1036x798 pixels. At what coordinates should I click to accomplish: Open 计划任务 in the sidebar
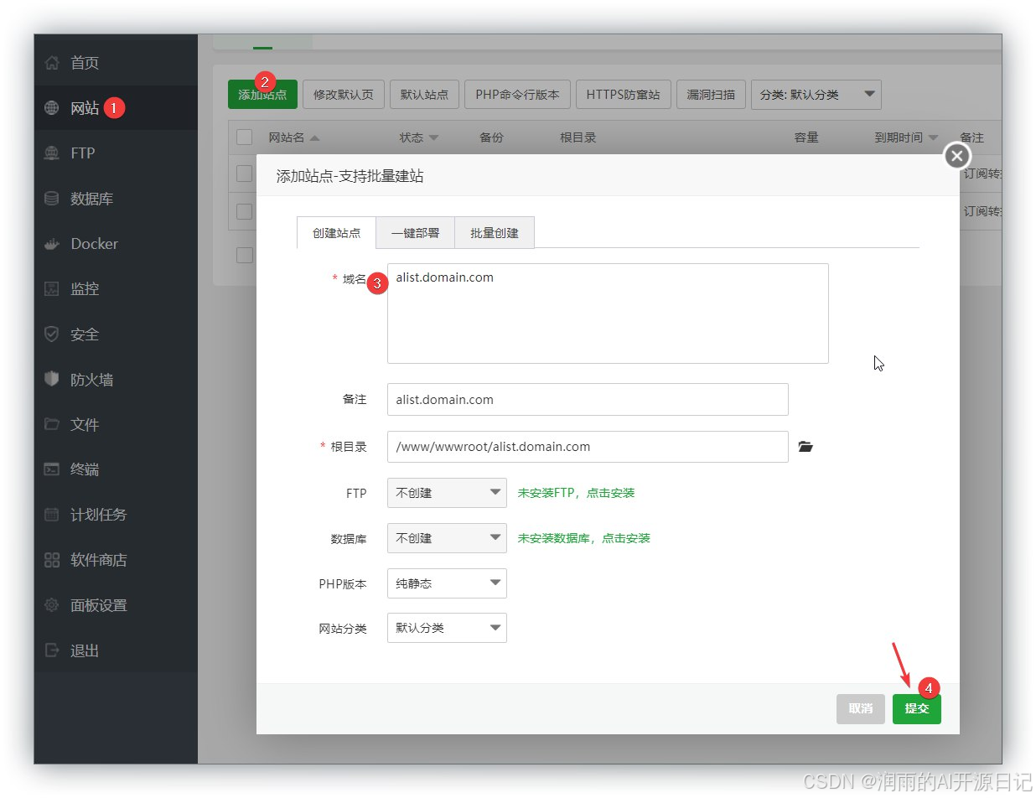pos(99,515)
